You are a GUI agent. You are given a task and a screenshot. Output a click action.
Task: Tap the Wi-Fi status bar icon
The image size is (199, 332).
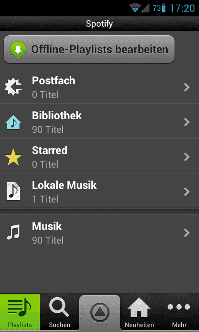[x=135, y=8]
